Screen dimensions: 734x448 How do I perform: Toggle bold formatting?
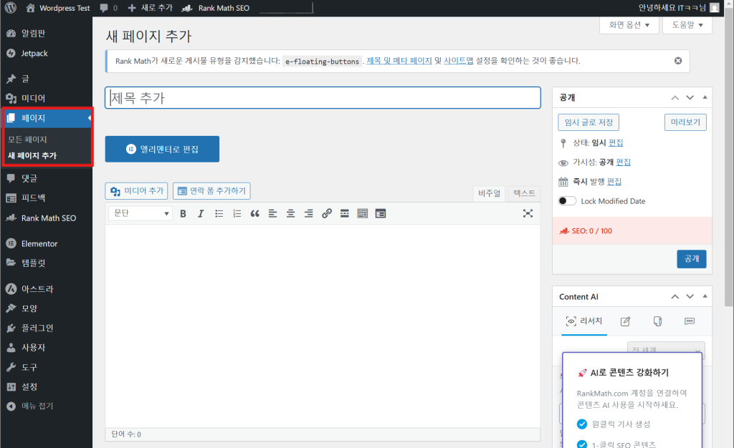coord(183,213)
